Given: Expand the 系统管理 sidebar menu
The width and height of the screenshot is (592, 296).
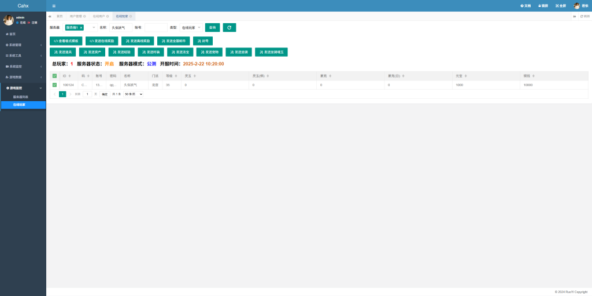Looking at the screenshot, I should pyautogui.click(x=23, y=45).
